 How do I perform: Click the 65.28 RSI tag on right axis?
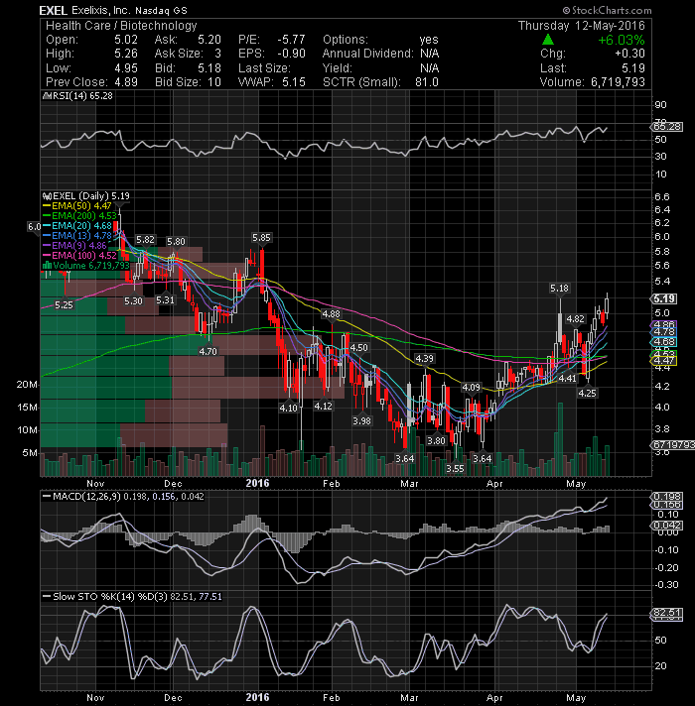(x=668, y=127)
